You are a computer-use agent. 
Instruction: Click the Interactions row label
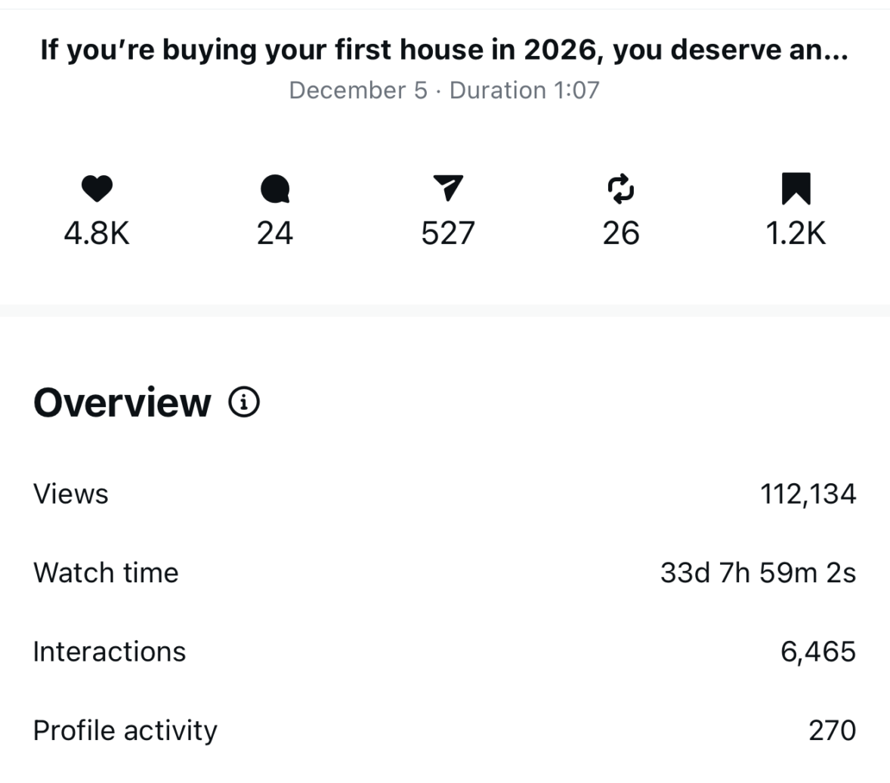click(110, 652)
